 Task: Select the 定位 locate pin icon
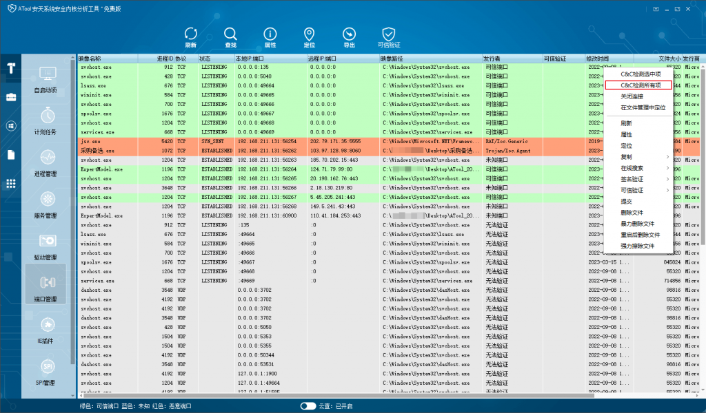[x=310, y=37]
